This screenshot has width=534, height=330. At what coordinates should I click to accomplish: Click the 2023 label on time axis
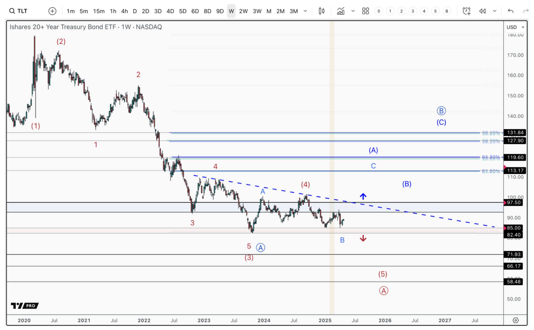click(x=204, y=320)
